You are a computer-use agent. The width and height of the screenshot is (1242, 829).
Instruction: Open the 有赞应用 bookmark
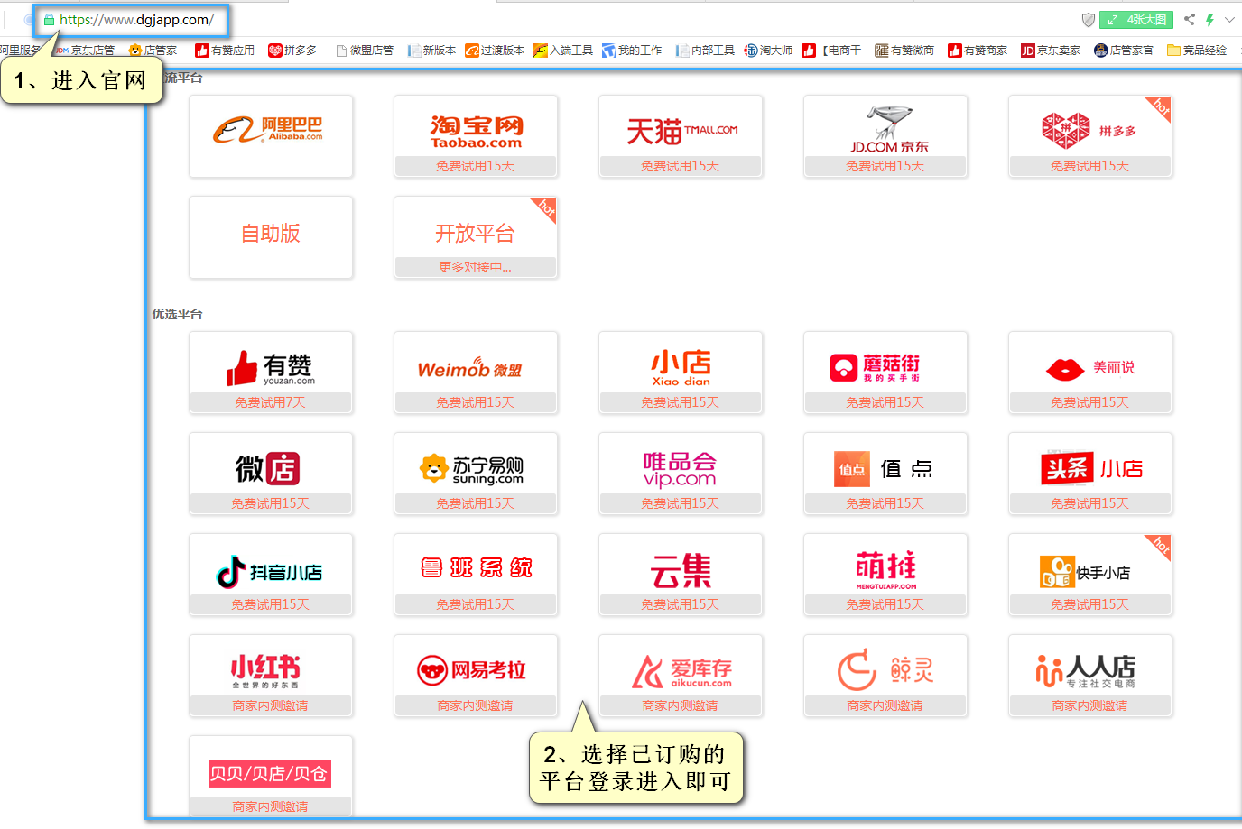pyautogui.click(x=225, y=51)
